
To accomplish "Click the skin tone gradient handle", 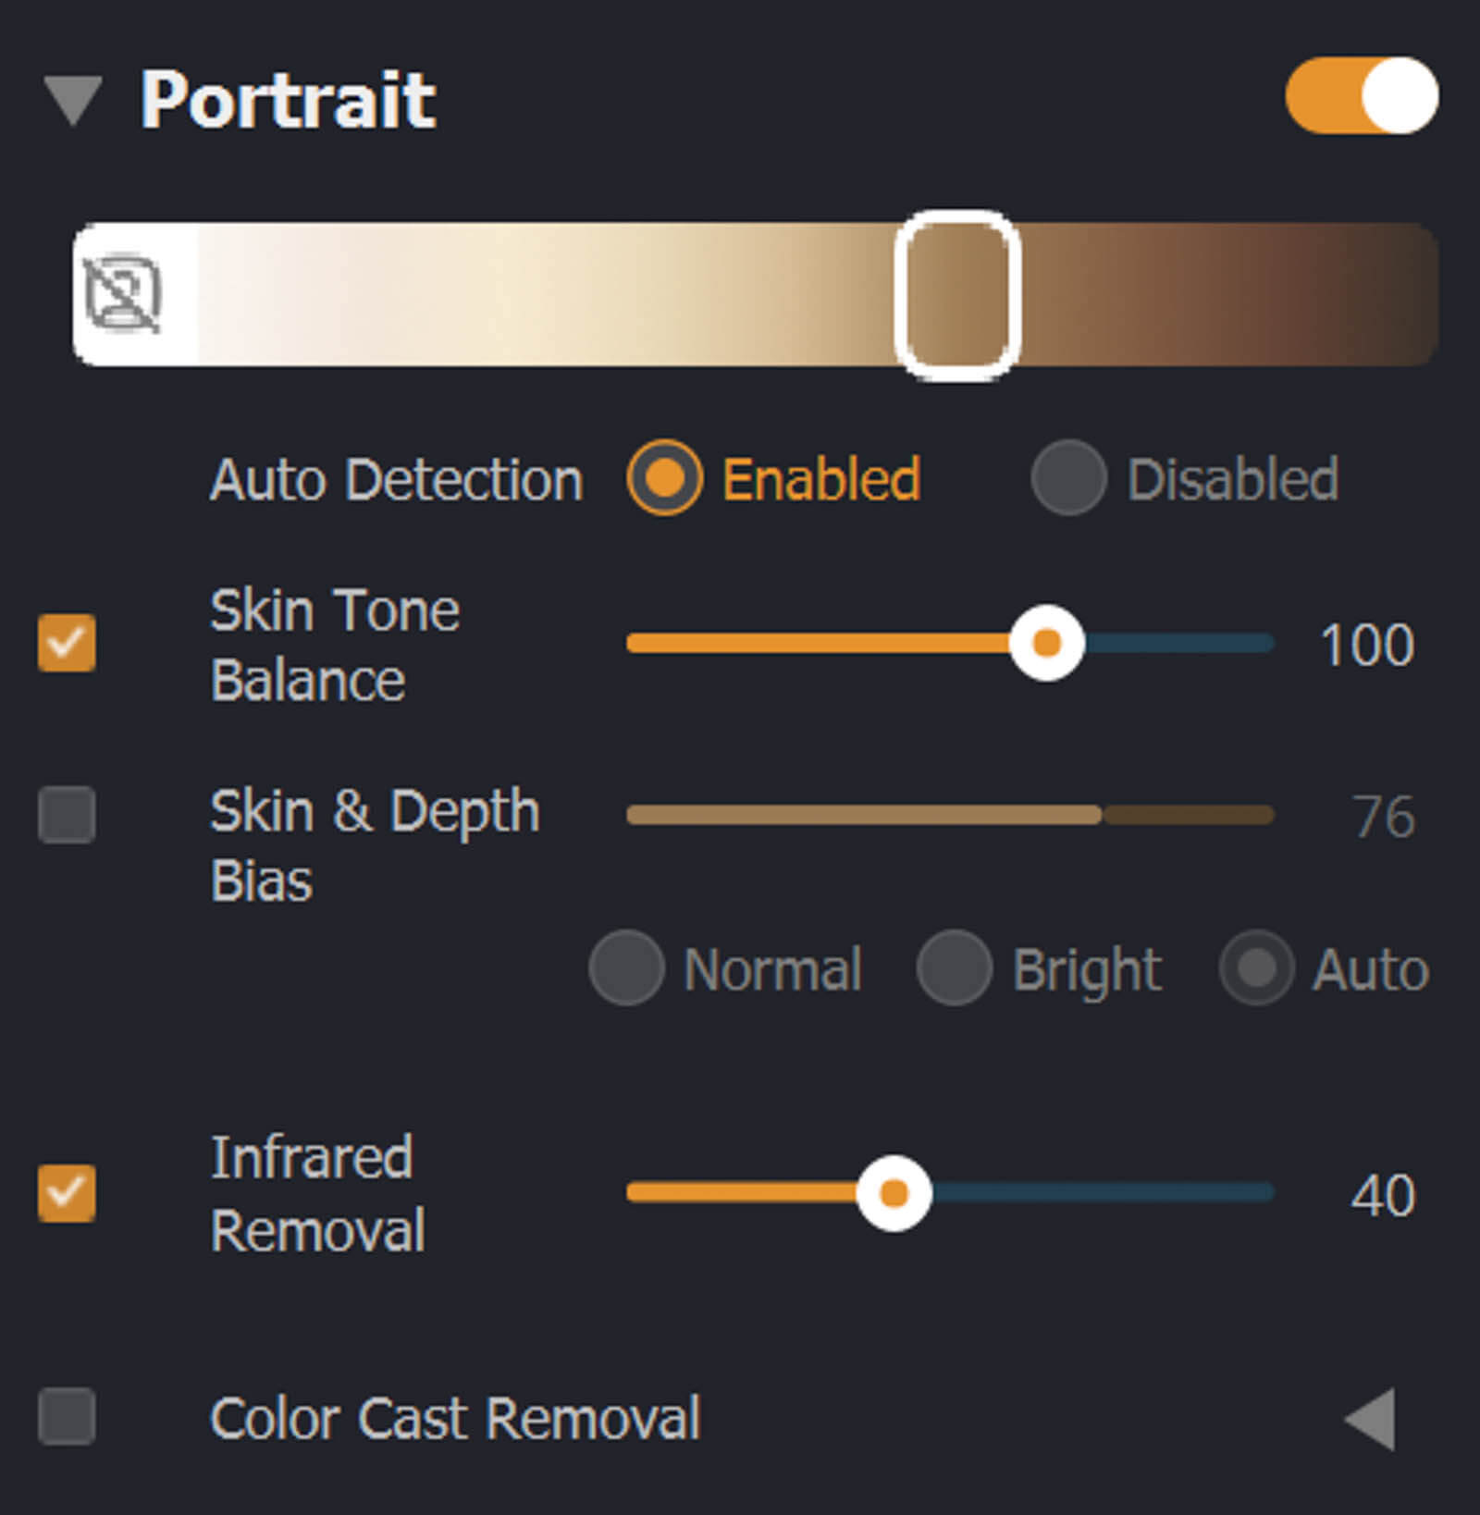I will click(x=957, y=294).
